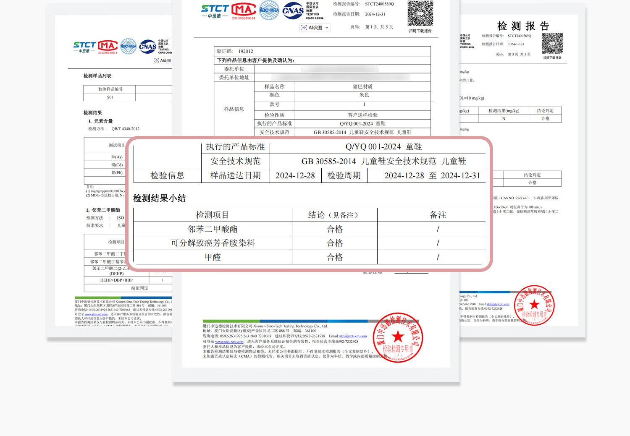Click the AI识图 sparkle icon on center report
Viewport: 630px width, 436px height.
pos(304,28)
